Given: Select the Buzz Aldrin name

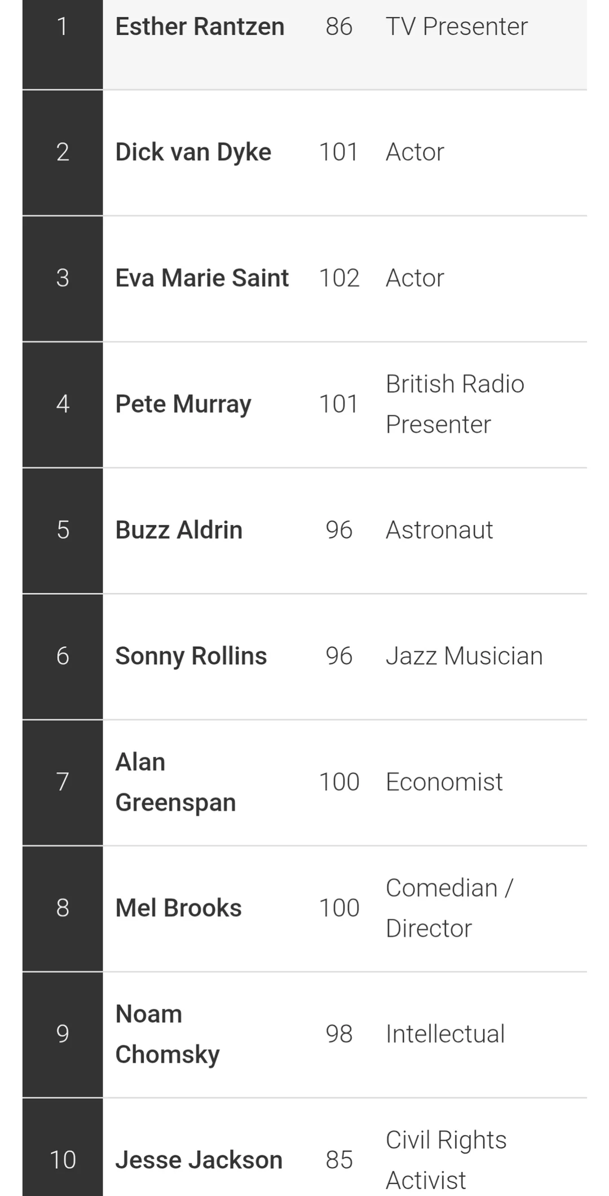Looking at the screenshot, I should (179, 530).
